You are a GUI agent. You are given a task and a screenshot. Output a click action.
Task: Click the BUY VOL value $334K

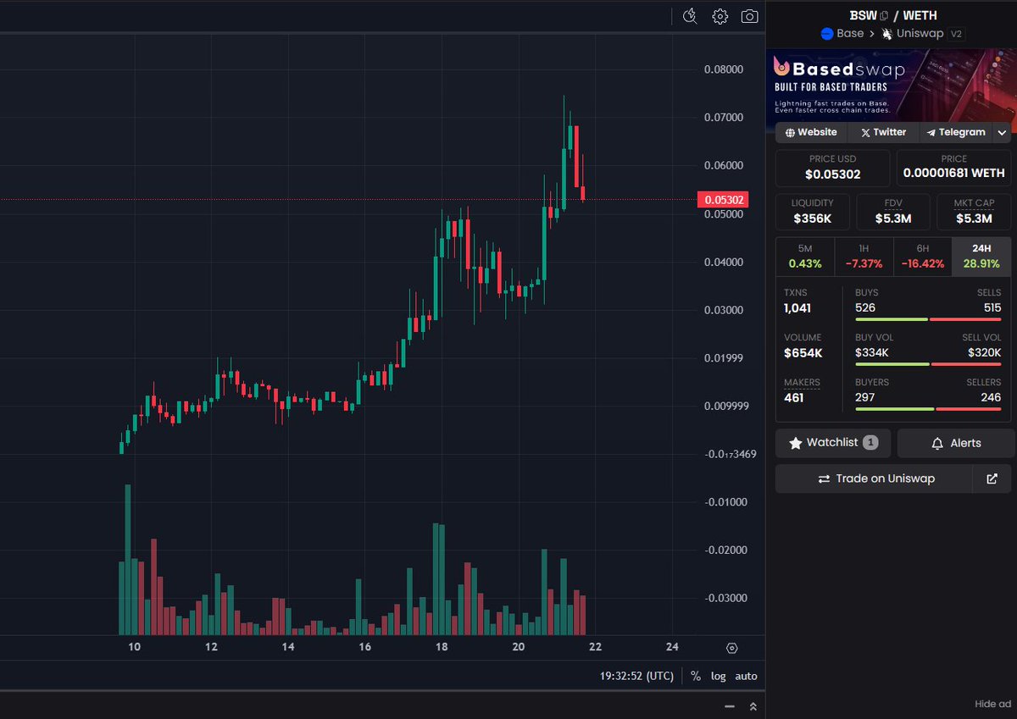click(x=872, y=352)
